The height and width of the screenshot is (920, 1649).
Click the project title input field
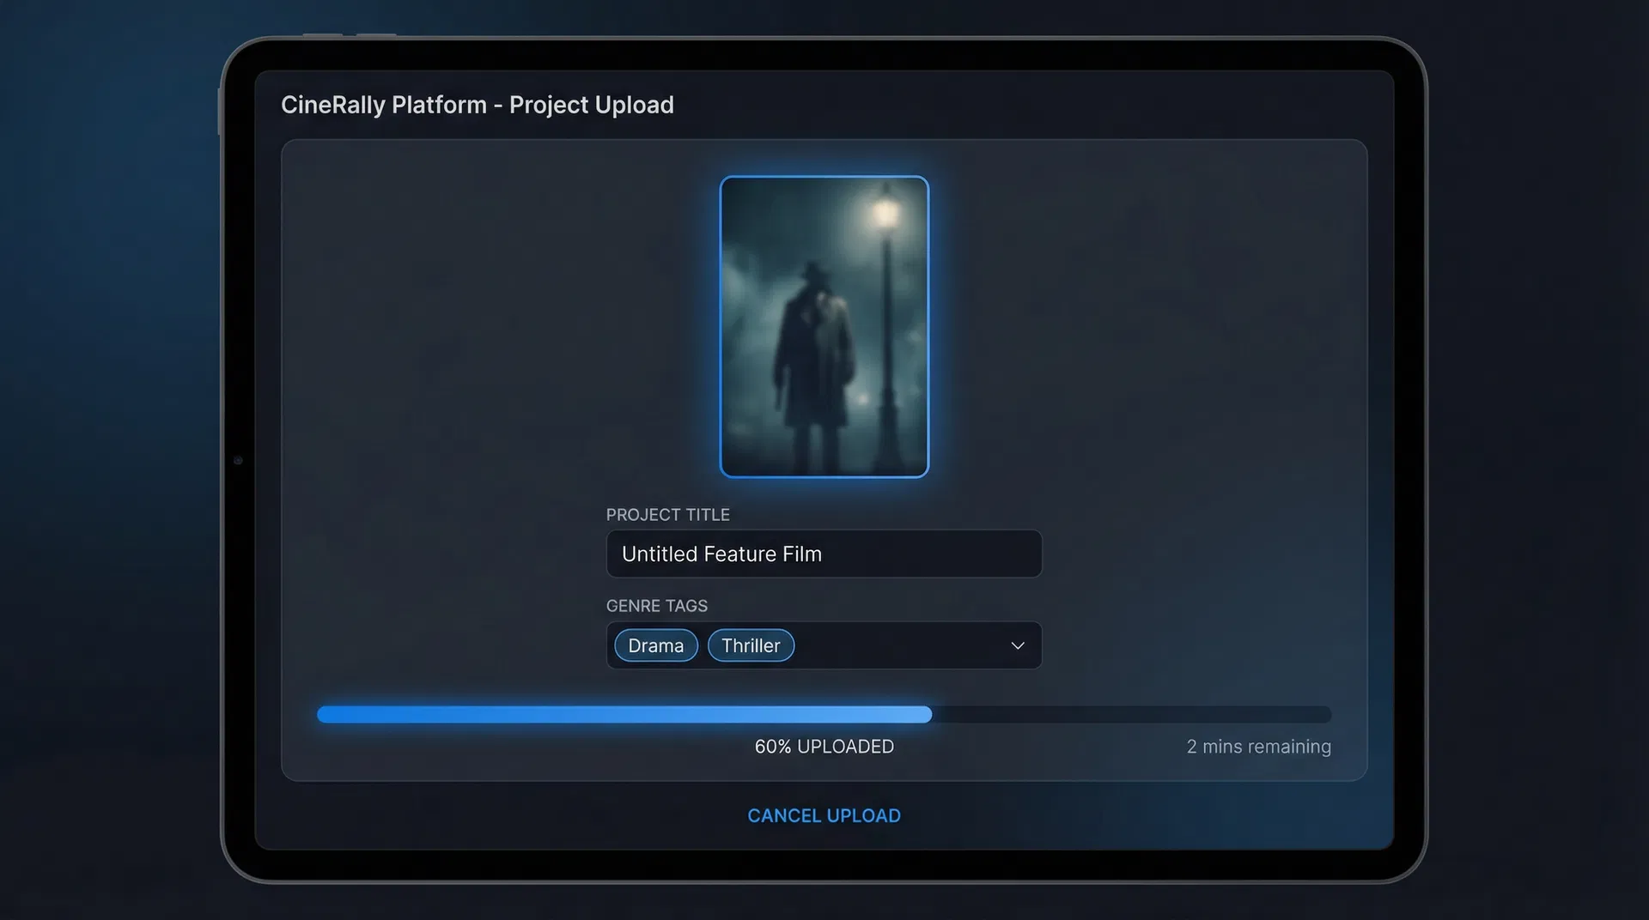(824, 554)
